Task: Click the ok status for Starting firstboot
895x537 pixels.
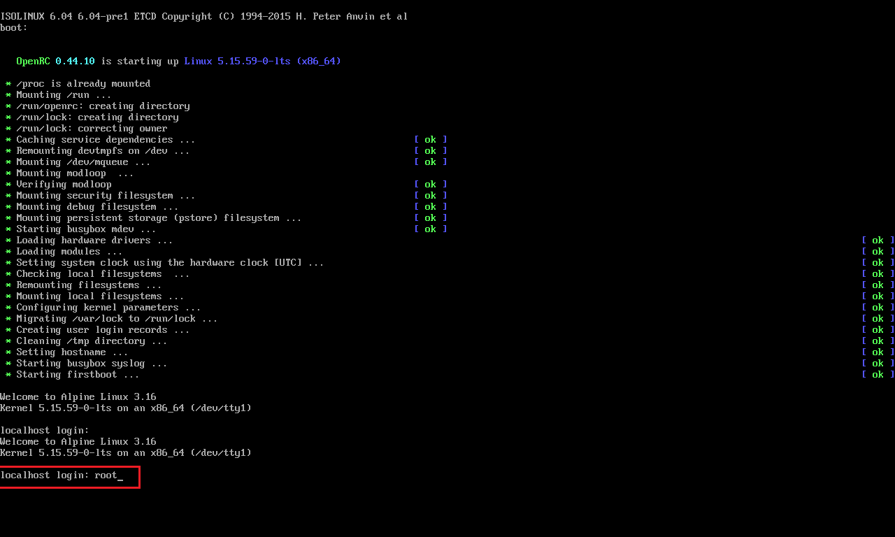Action: pos(878,375)
